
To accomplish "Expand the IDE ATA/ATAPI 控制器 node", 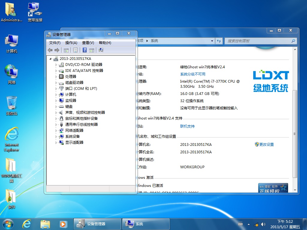I will pos(56,71).
